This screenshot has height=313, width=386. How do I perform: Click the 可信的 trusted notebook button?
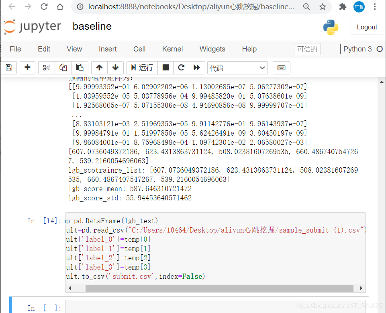point(307,49)
